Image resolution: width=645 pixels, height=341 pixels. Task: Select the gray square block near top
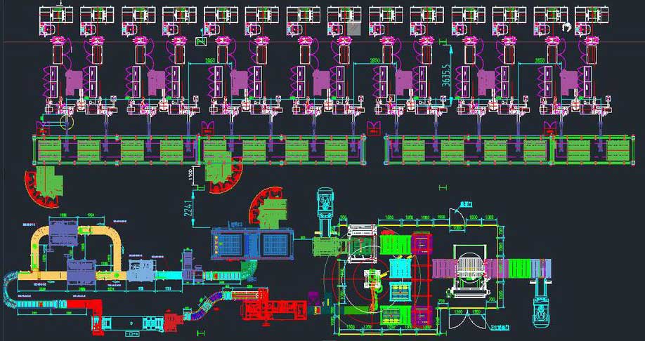(355, 27)
